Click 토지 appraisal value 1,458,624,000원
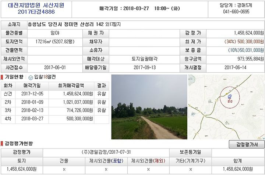Viewport: 265px width, 175px height. (x=22, y=169)
